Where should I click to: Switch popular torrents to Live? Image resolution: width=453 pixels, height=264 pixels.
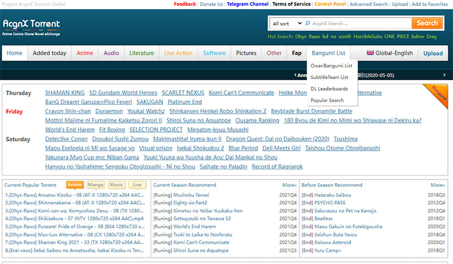tap(136, 185)
